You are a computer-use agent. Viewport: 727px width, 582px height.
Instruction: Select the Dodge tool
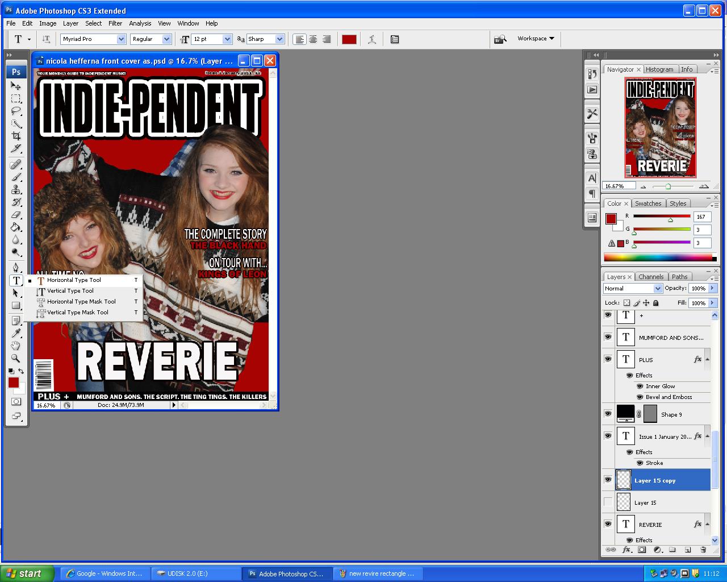[x=16, y=252]
